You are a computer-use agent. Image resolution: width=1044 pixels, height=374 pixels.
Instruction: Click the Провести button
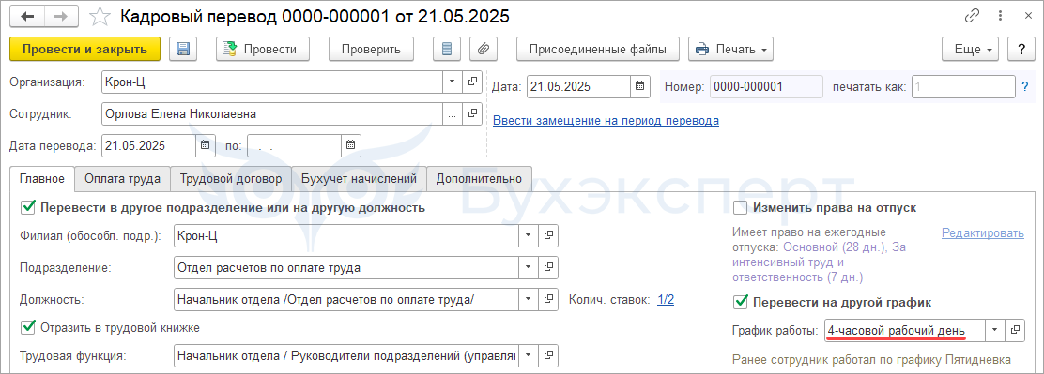[264, 49]
